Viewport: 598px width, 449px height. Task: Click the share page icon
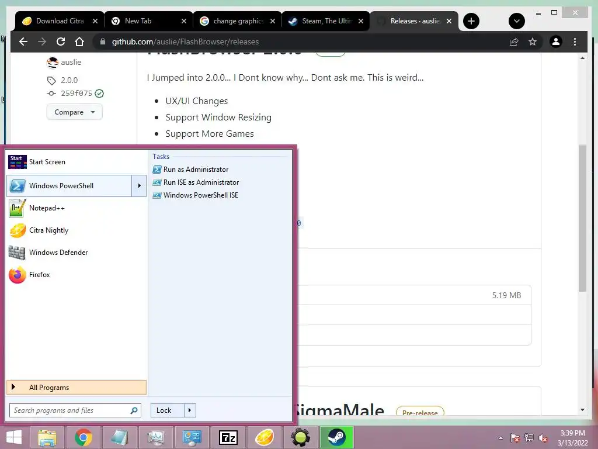click(x=514, y=42)
